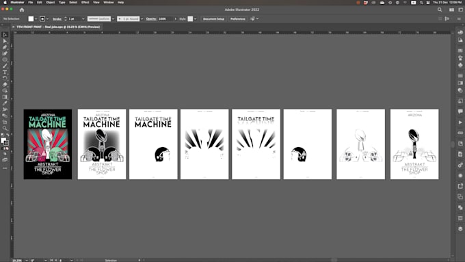The width and height of the screenshot is (465, 262).
Task: Open the search icon in title bar
Action: click(x=440, y=10)
